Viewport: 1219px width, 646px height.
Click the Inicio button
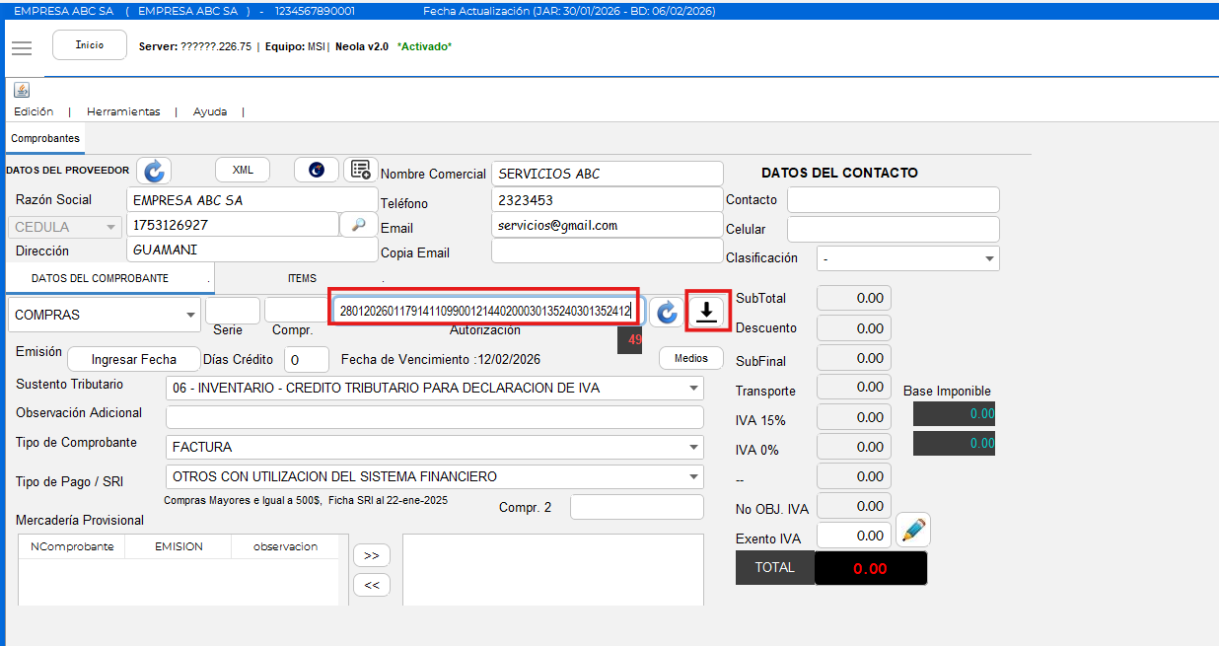pyautogui.click(x=90, y=45)
